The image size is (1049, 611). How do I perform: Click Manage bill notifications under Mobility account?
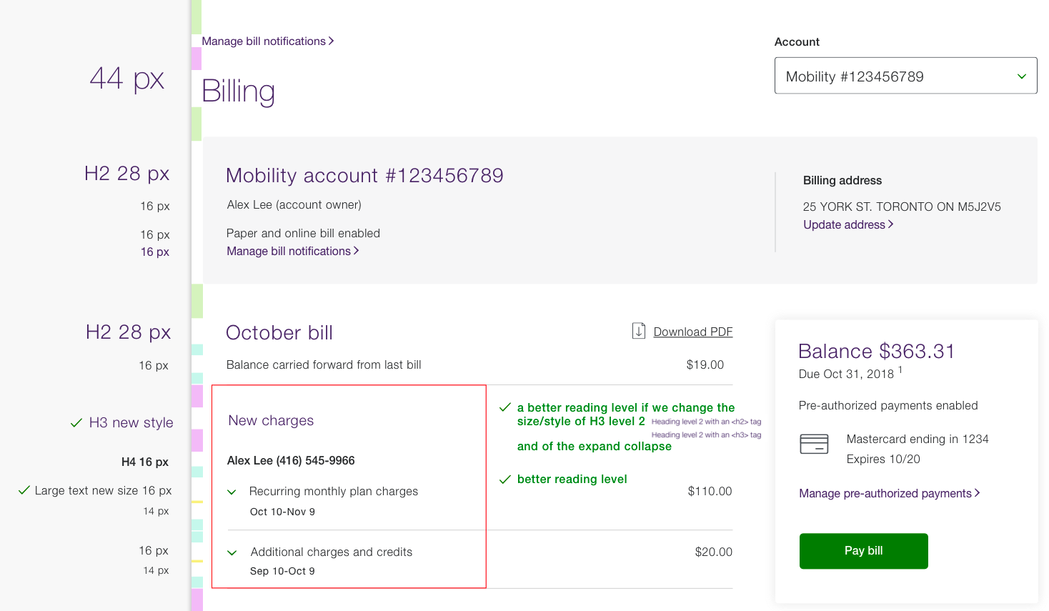289,251
